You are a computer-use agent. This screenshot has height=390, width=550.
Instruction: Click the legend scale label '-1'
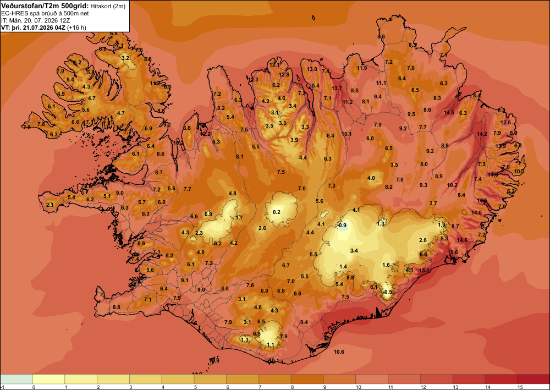point(2,387)
